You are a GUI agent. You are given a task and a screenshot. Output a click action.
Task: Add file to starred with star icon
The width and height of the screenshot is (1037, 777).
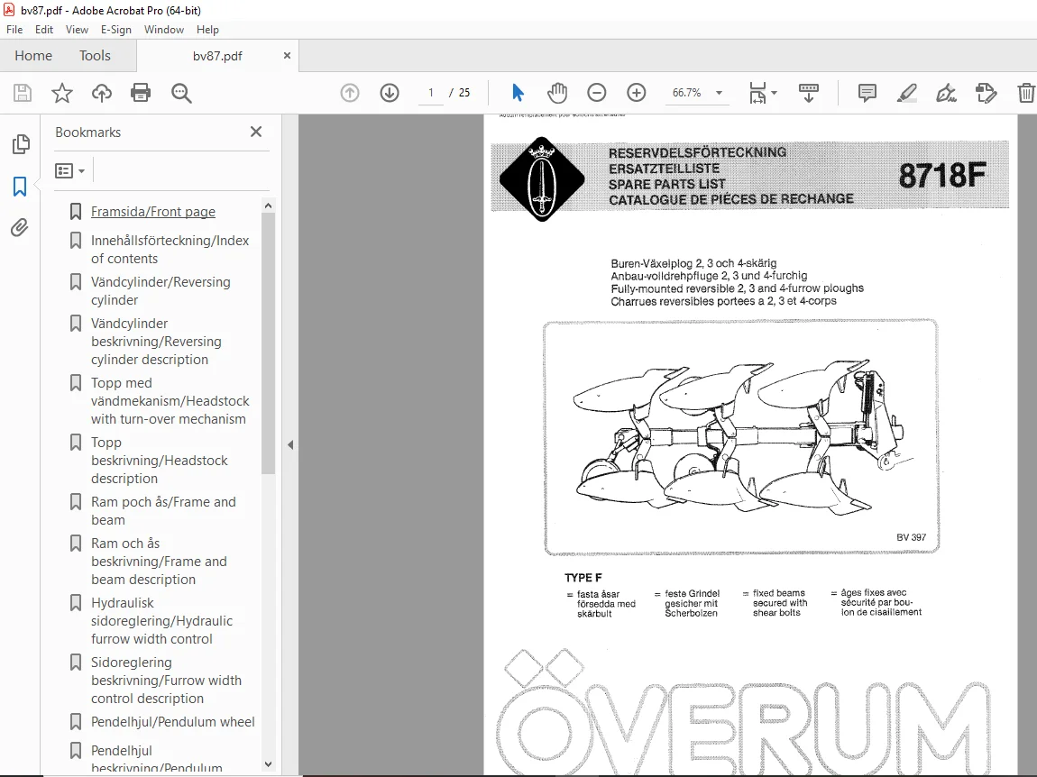pyautogui.click(x=62, y=93)
